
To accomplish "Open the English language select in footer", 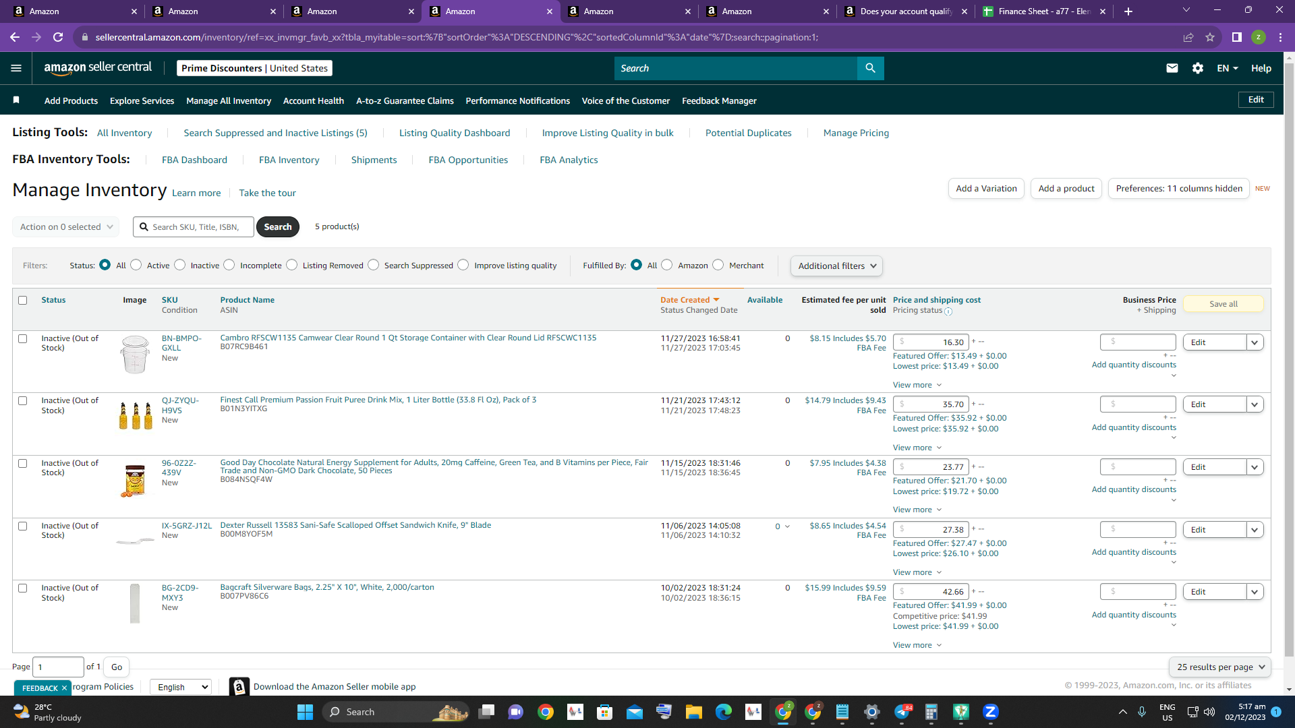I will click(x=181, y=687).
